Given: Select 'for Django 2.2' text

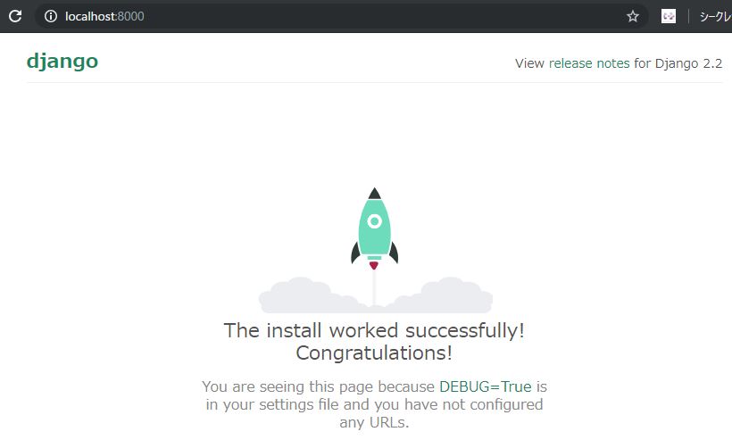Looking at the screenshot, I should [678, 63].
